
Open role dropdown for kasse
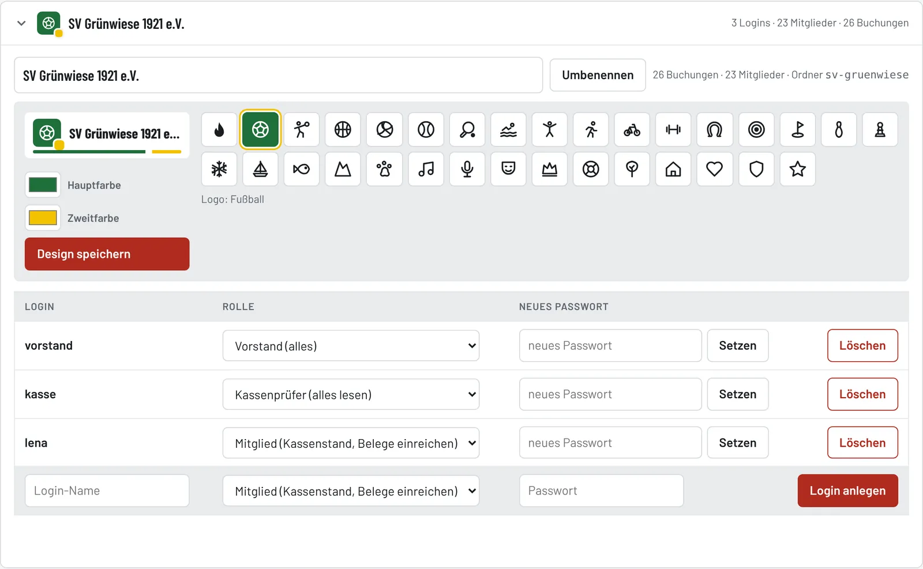[351, 394]
